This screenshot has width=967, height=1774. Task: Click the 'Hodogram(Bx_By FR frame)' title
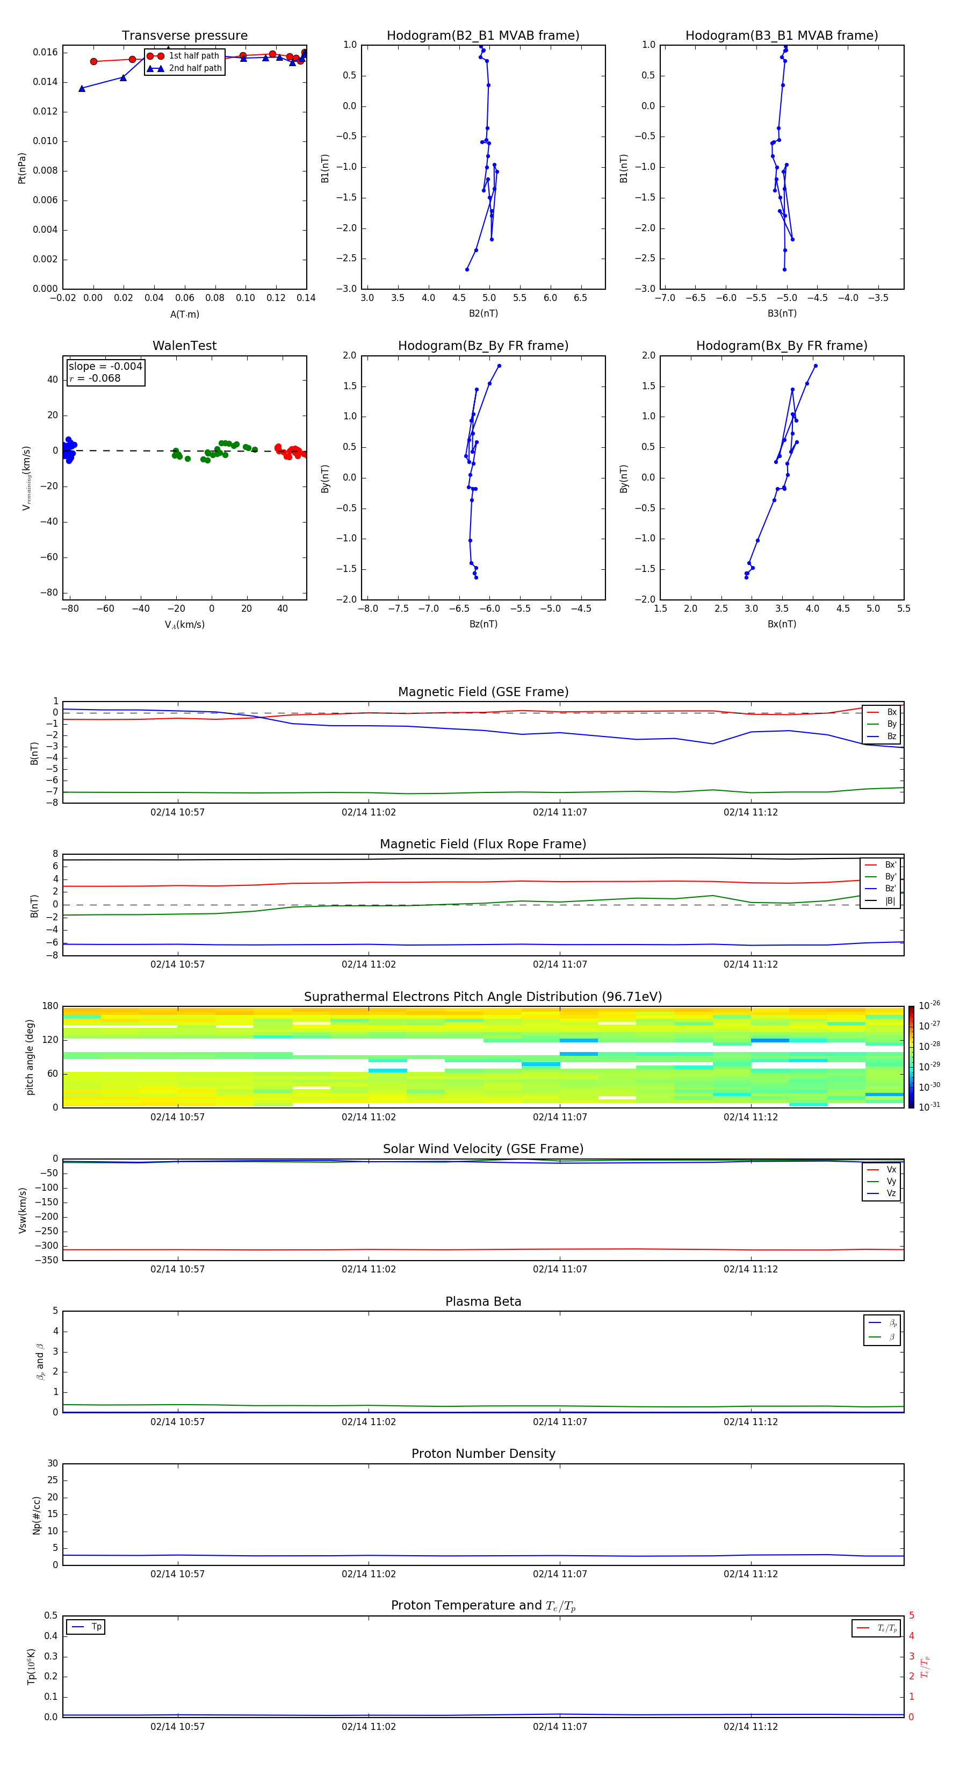tap(782, 346)
